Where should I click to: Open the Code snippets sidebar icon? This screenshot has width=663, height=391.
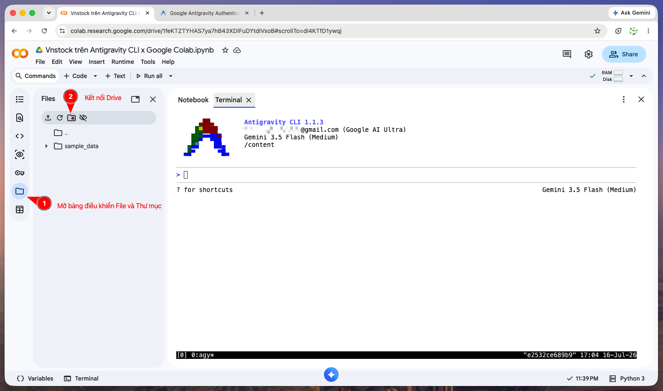(20, 136)
